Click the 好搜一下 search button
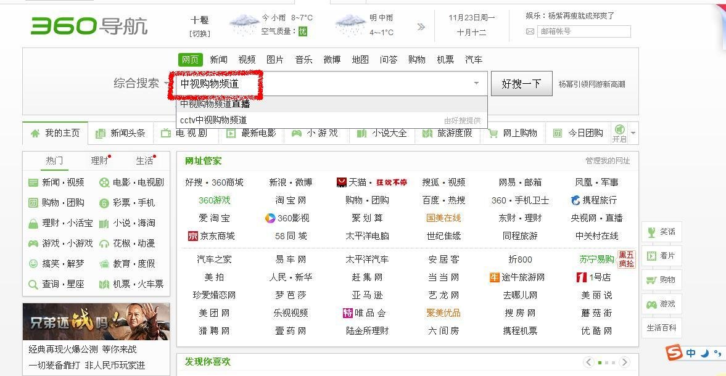Screen dimensions: 726x376 [x=521, y=83]
